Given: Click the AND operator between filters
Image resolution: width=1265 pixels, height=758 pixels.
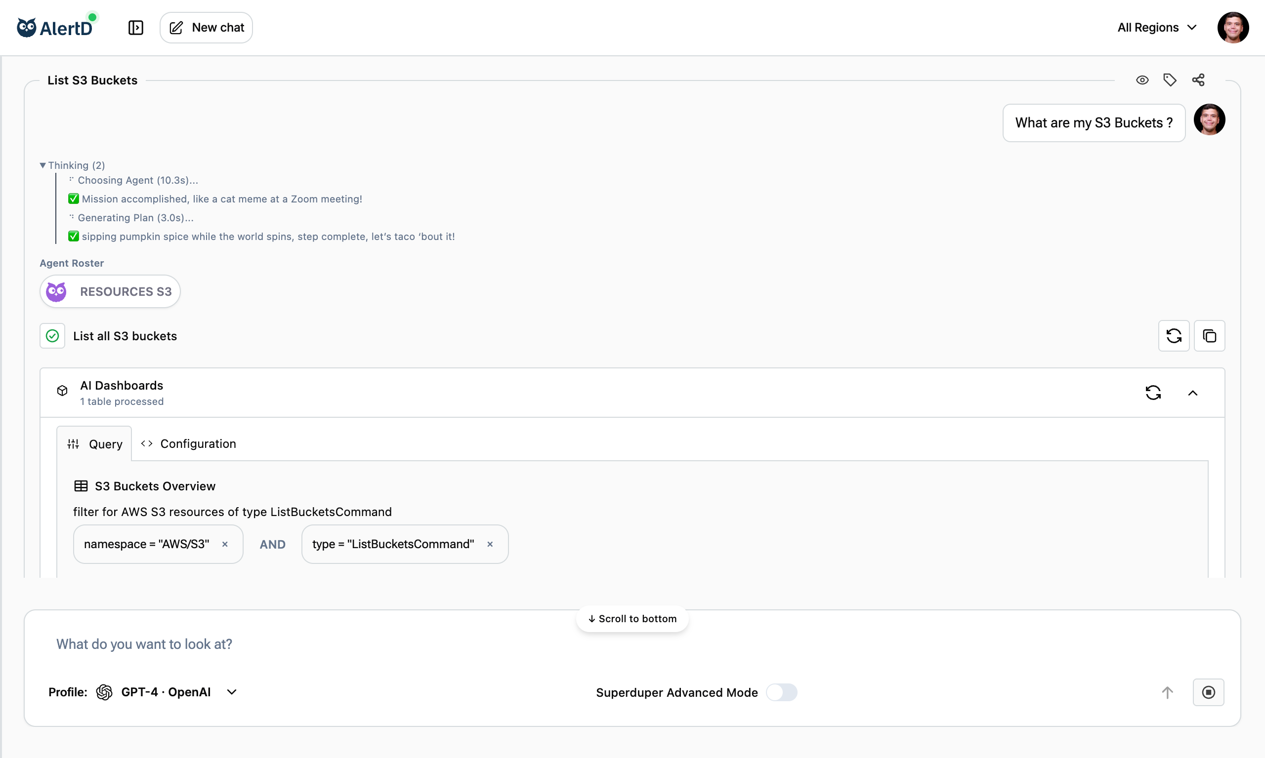Looking at the screenshot, I should pyautogui.click(x=272, y=545).
